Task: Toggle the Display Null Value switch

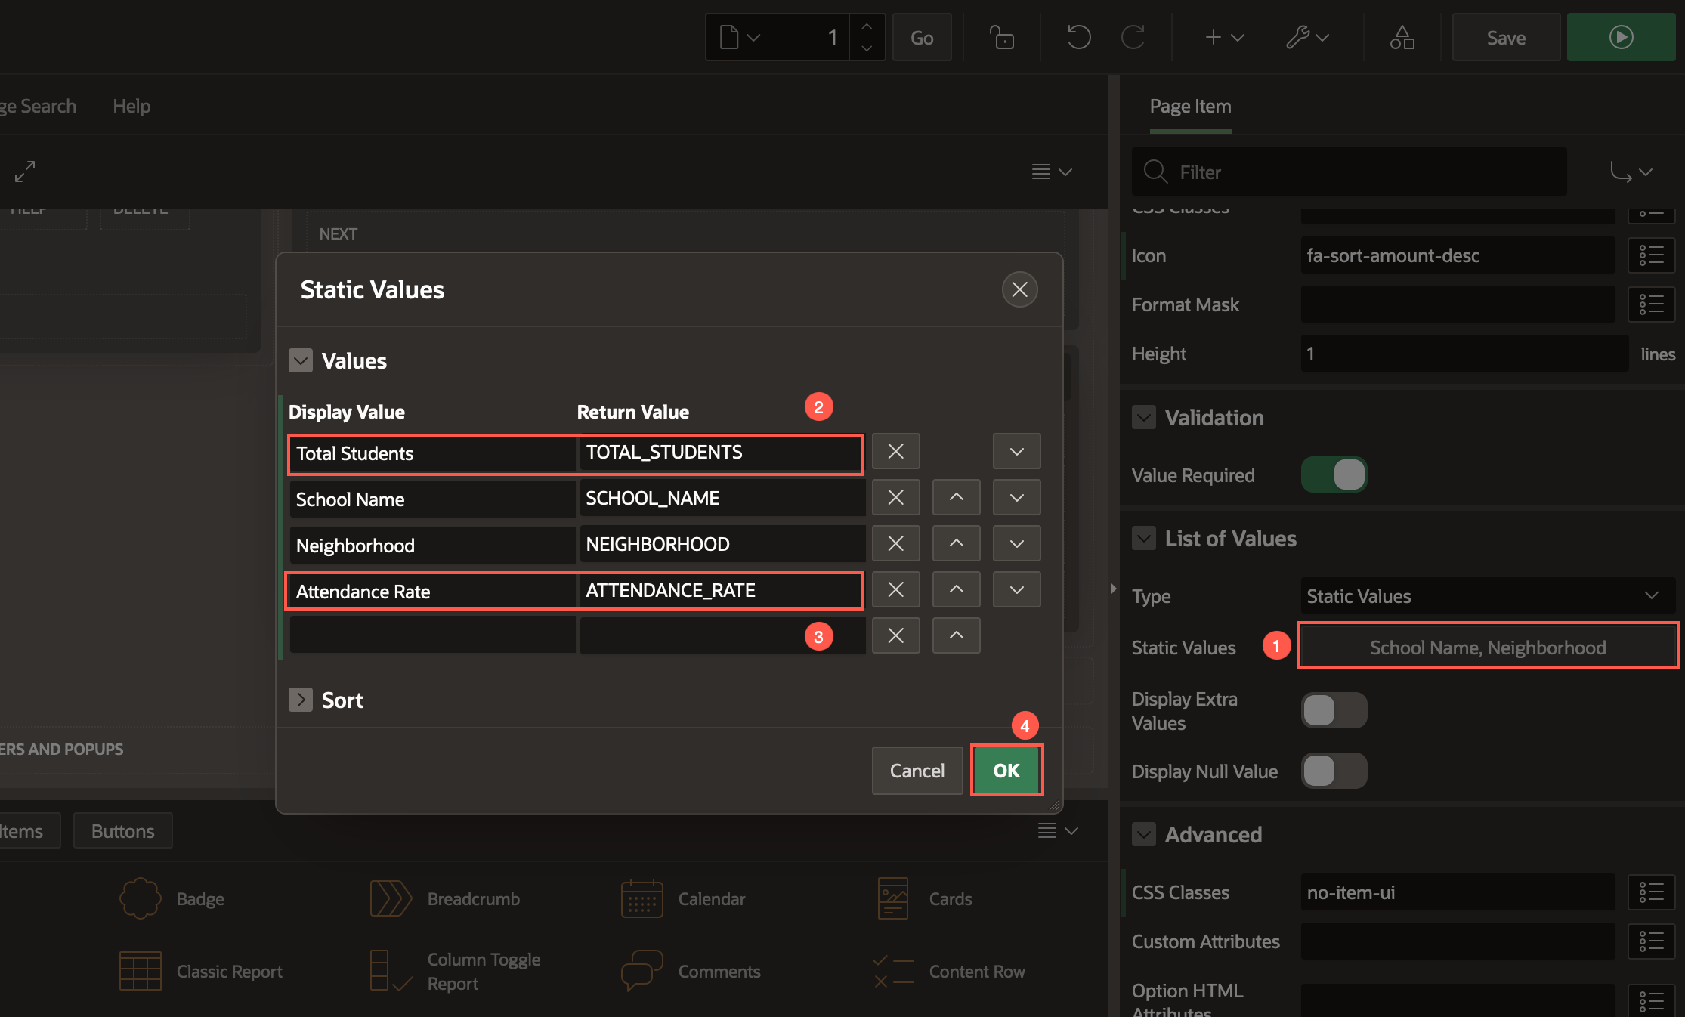Action: 1334,771
